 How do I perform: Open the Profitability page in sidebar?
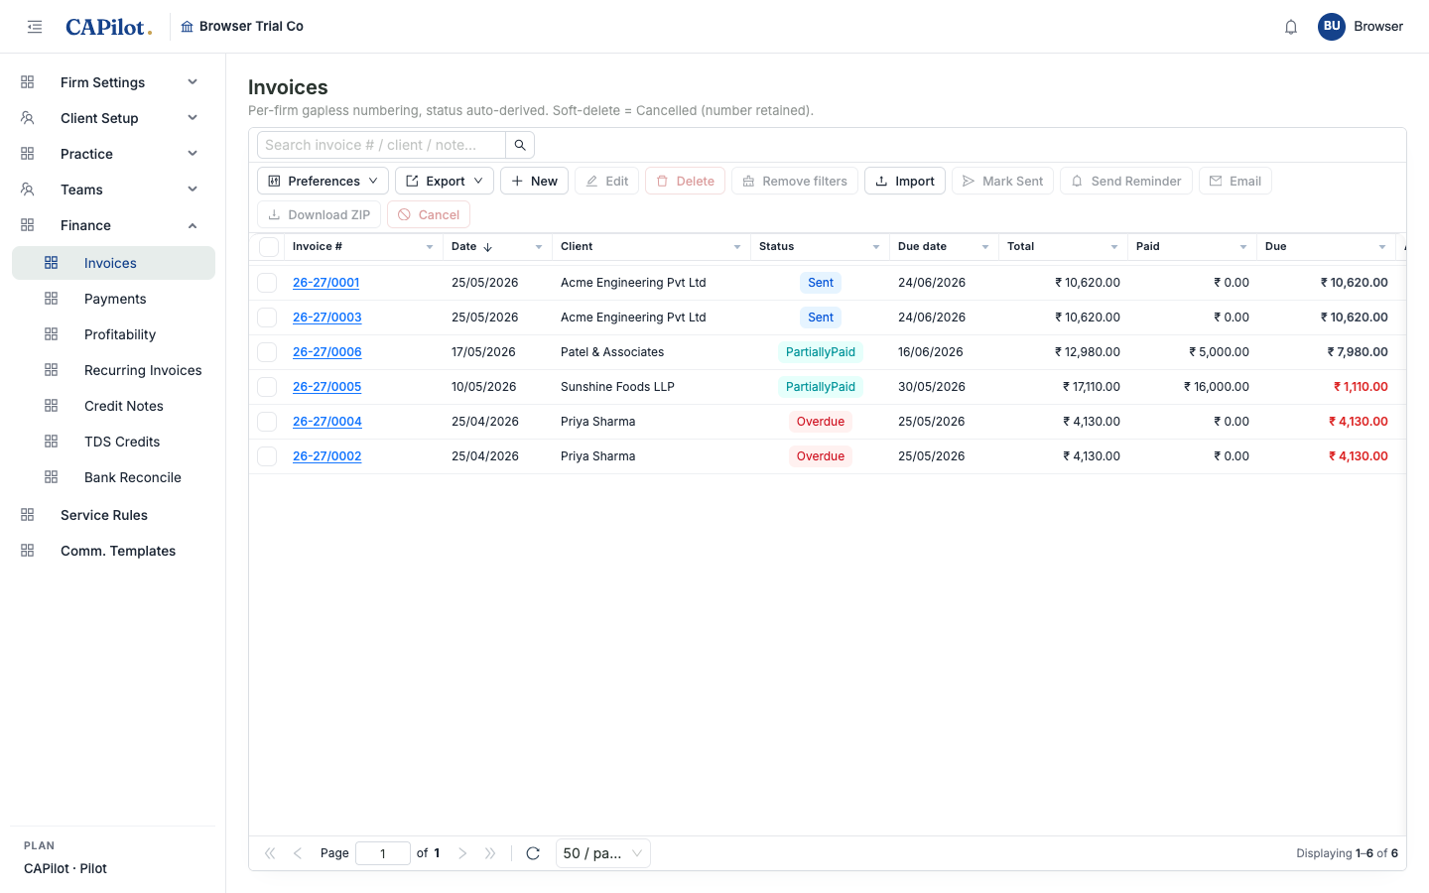(113, 334)
